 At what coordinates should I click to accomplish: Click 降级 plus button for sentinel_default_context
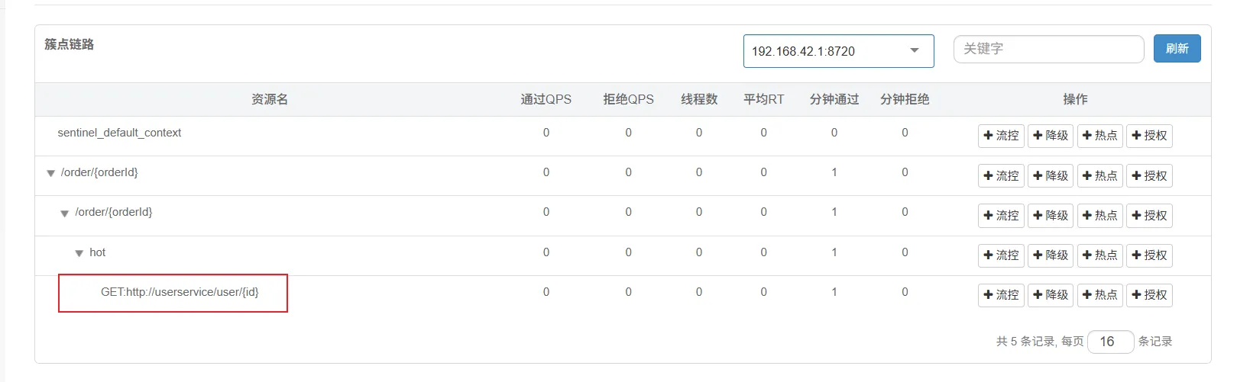1051,136
